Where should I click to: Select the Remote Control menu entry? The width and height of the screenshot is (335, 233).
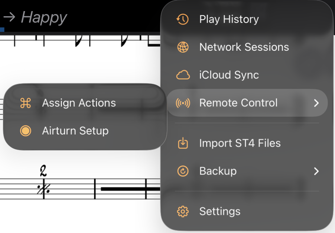click(238, 103)
